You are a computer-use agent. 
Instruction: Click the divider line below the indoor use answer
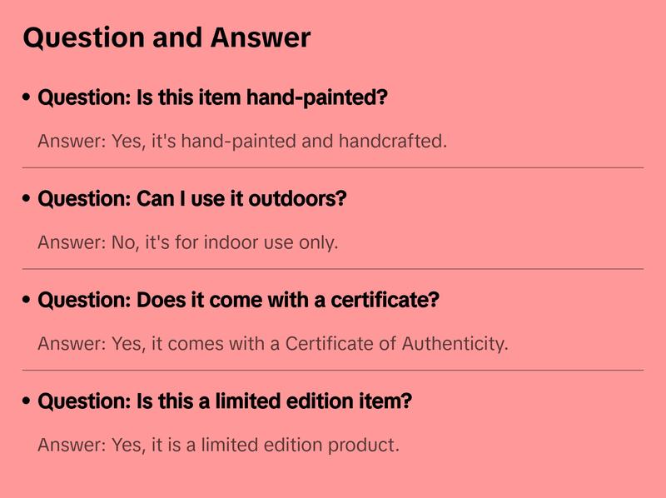click(333, 269)
